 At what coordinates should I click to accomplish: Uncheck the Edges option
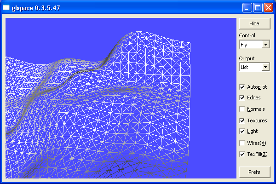pyautogui.click(x=242, y=98)
